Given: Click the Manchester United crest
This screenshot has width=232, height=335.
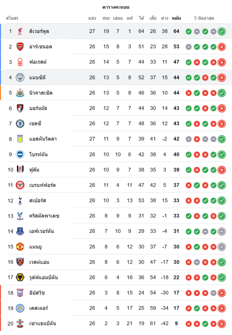Looking at the screenshot, I should (20, 247).
